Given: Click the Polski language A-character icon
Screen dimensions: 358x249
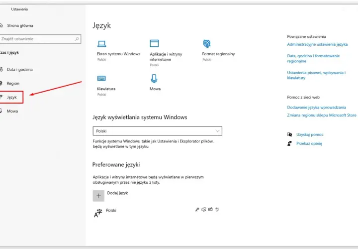Looking at the screenshot, I should point(98,213).
